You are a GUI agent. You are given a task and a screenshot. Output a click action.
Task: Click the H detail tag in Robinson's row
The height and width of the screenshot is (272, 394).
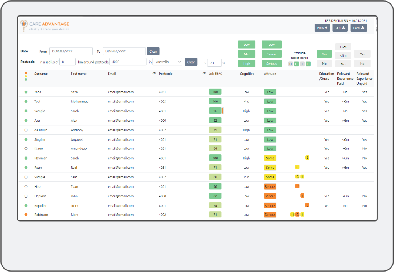click(292, 215)
